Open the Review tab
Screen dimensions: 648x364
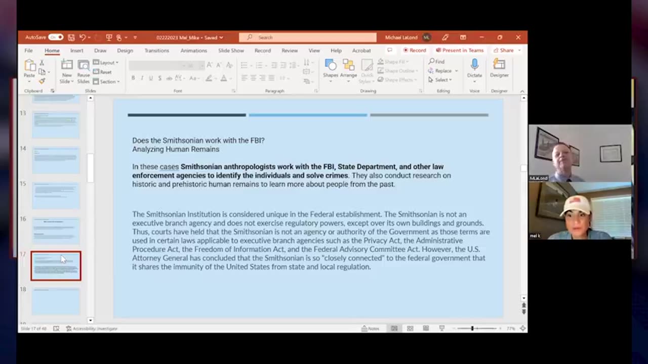click(x=290, y=51)
